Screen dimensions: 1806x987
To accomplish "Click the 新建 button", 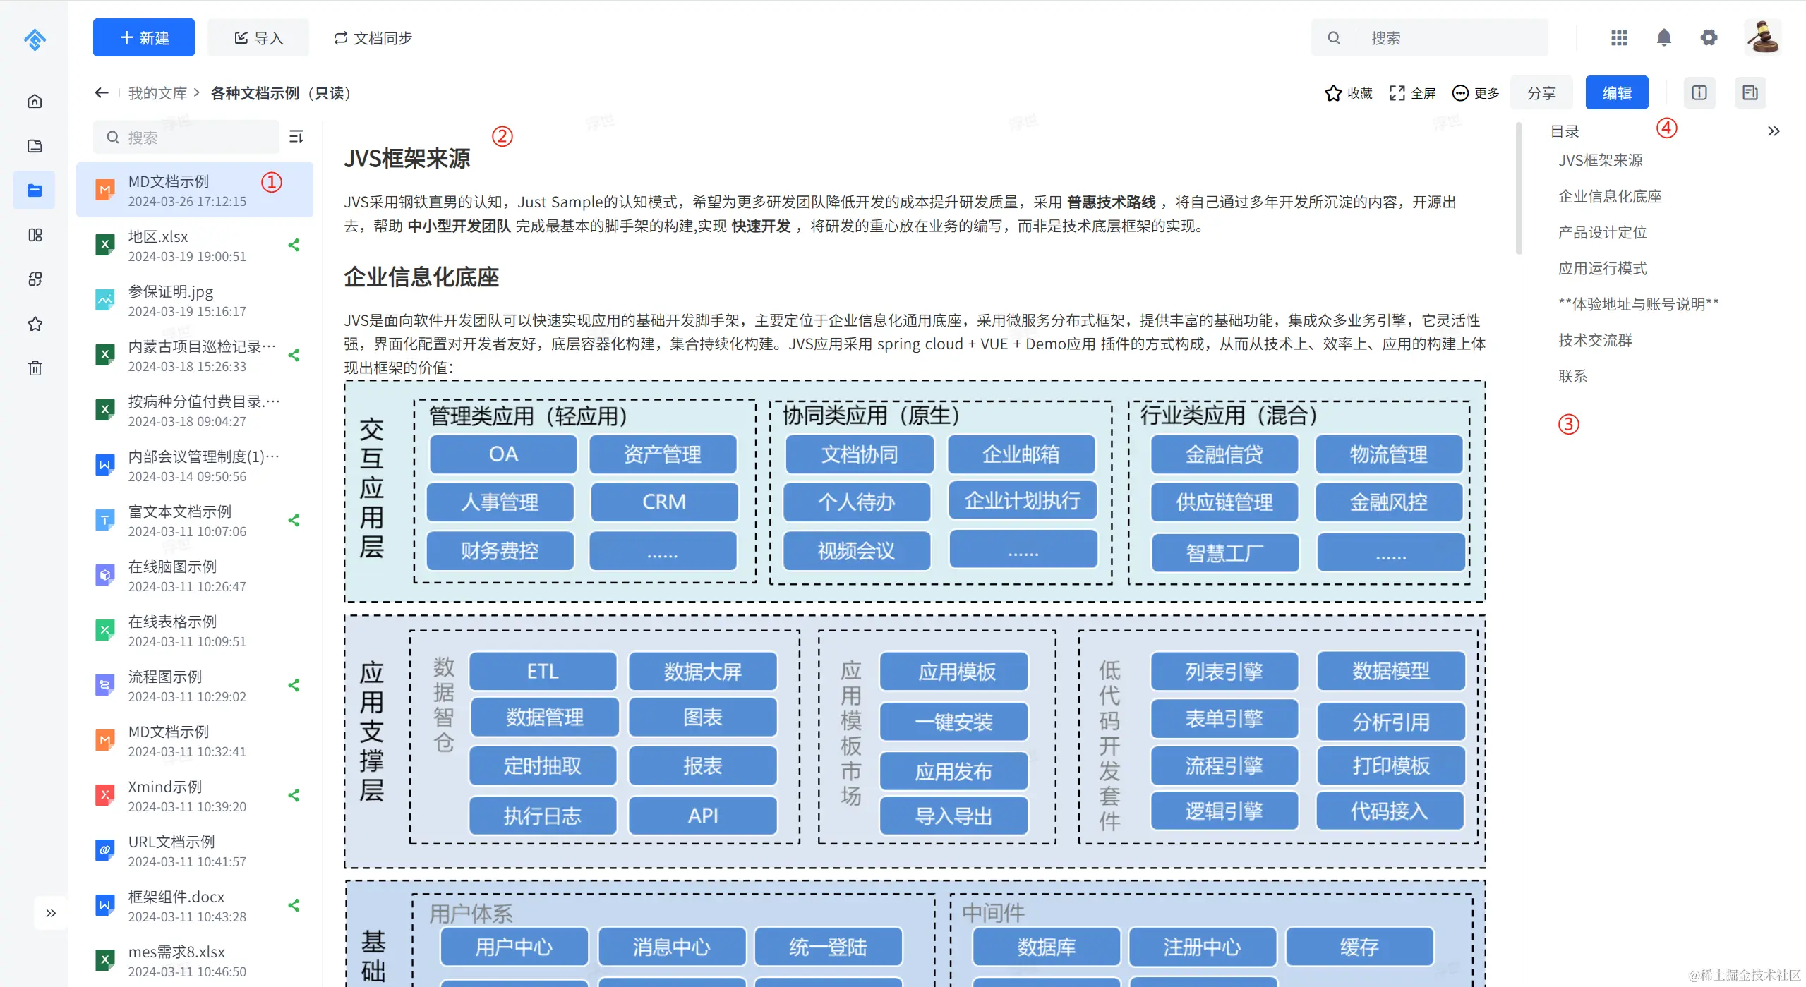I will (144, 37).
